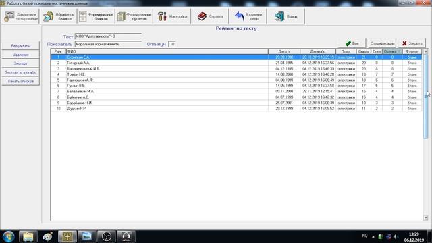Click the table's scroll-up arrow
The image size is (432, 243).
click(x=426, y=51)
